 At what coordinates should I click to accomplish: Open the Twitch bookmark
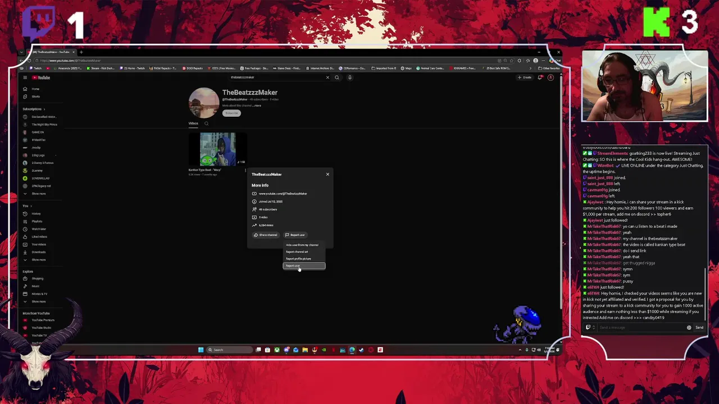click(x=36, y=68)
